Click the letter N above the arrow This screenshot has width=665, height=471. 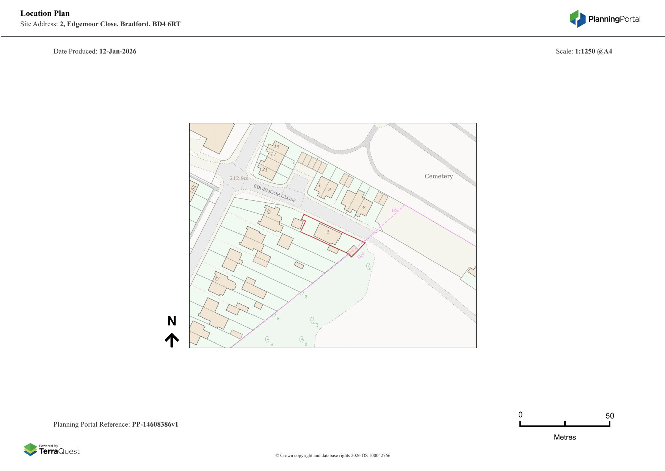tap(172, 321)
